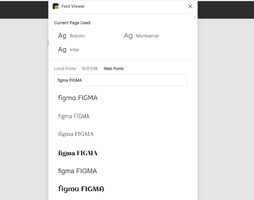The width and height of the screenshot is (254, 200).
Task: Choose the bold serif fourth font preview
Action: click(78, 153)
